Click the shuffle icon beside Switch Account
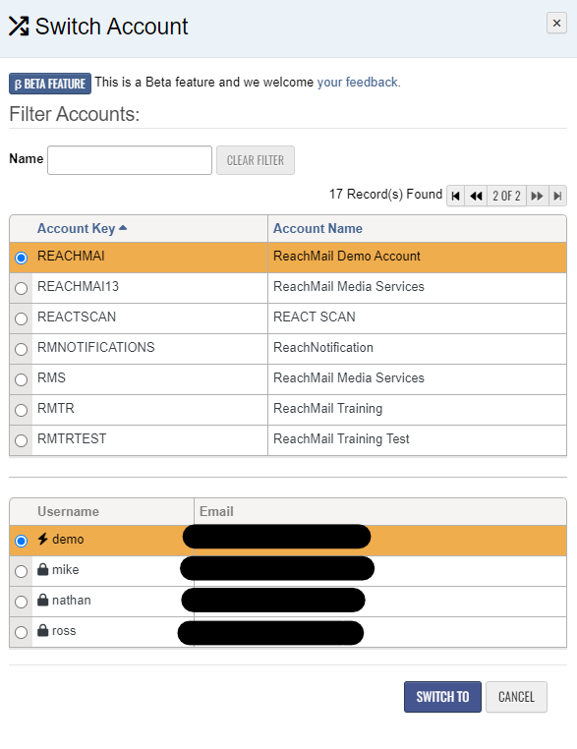This screenshot has width=577, height=749. (19, 27)
